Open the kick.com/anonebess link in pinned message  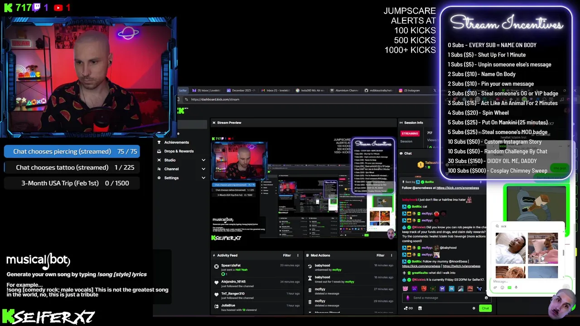(457, 188)
